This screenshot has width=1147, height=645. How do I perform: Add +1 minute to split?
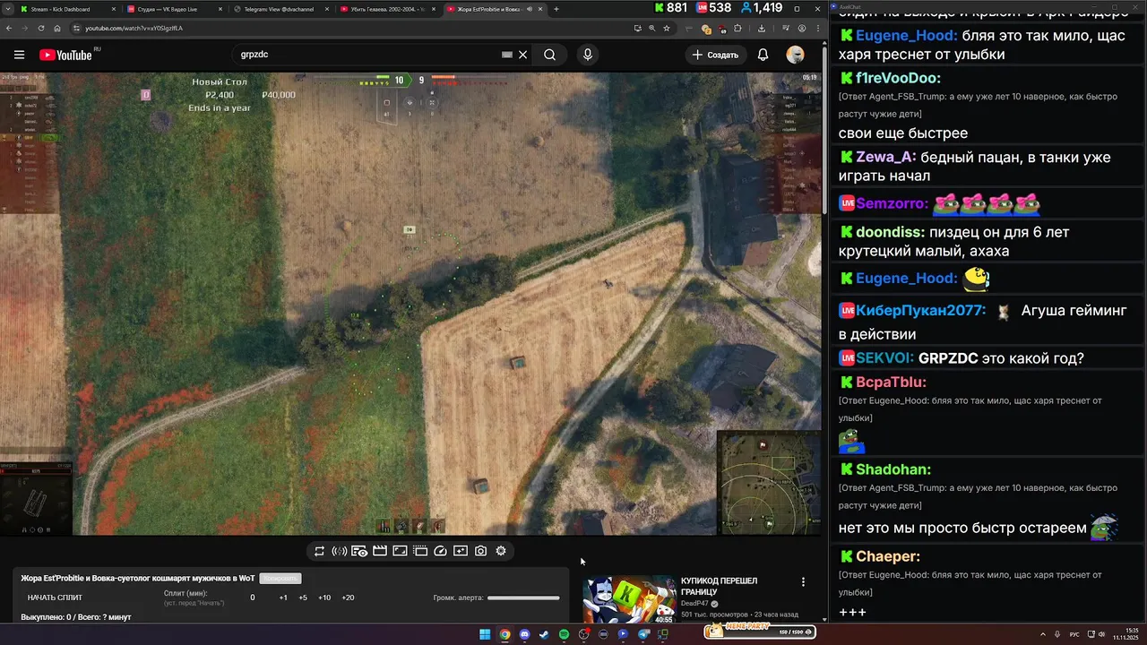(283, 598)
